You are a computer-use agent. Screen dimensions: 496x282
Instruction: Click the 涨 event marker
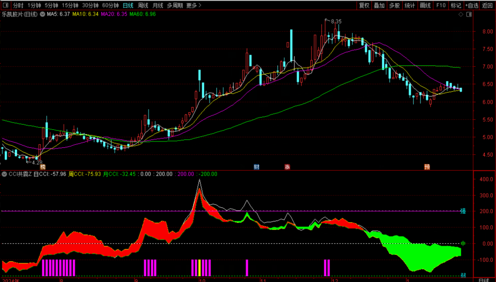coord(287,166)
